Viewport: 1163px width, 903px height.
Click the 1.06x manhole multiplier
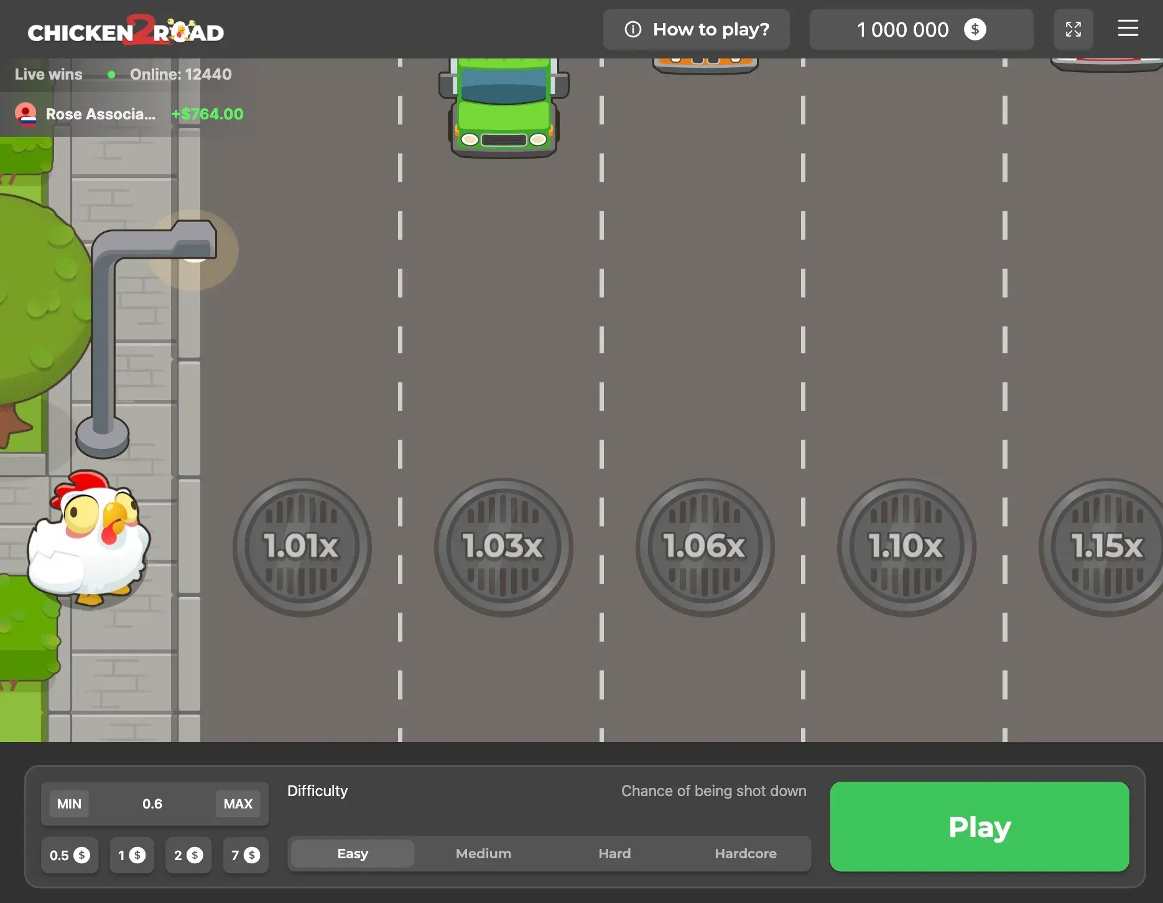[705, 547]
